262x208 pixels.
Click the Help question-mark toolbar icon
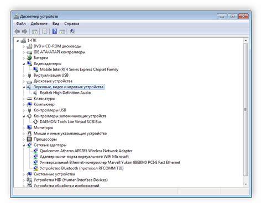(x=55, y=31)
